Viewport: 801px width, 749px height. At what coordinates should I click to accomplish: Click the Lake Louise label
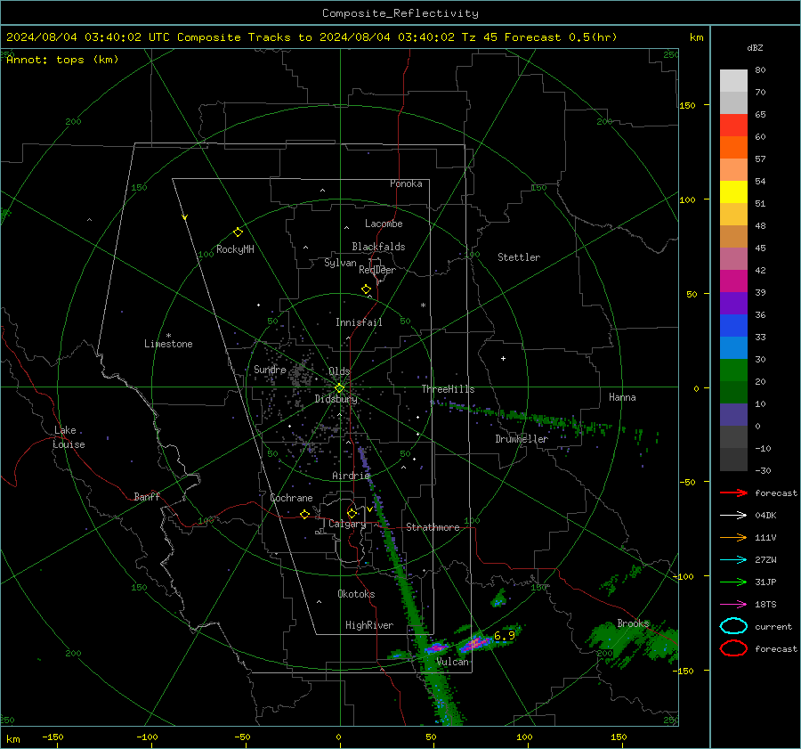point(69,437)
